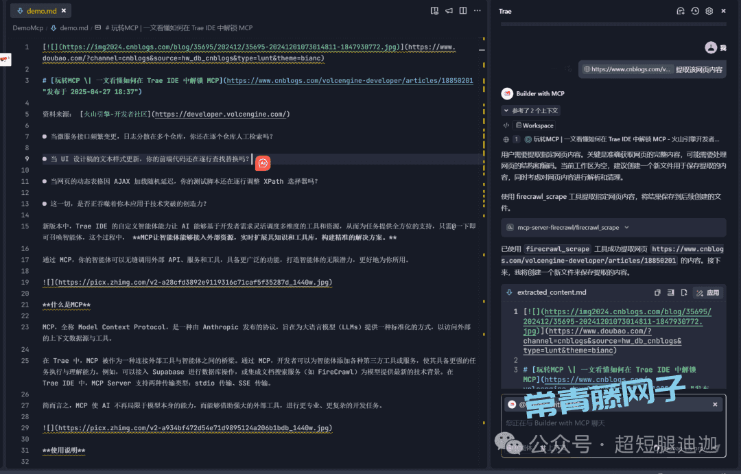Click the picx.zhimg.com link on line 19
The height and width of the screenshot is (474, 741).
click(193, 282)
